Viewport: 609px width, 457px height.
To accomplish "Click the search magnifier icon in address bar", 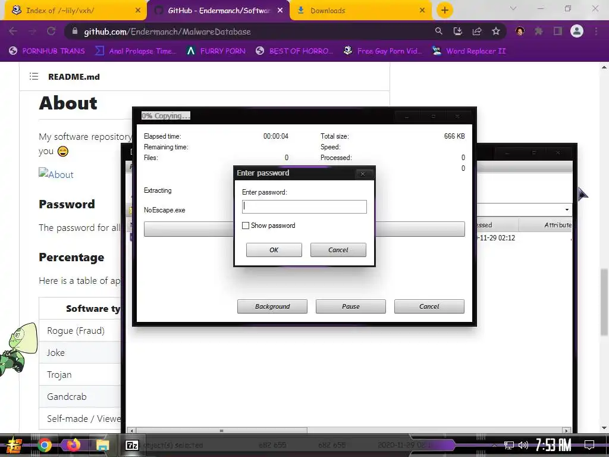I will coord(438,31).
